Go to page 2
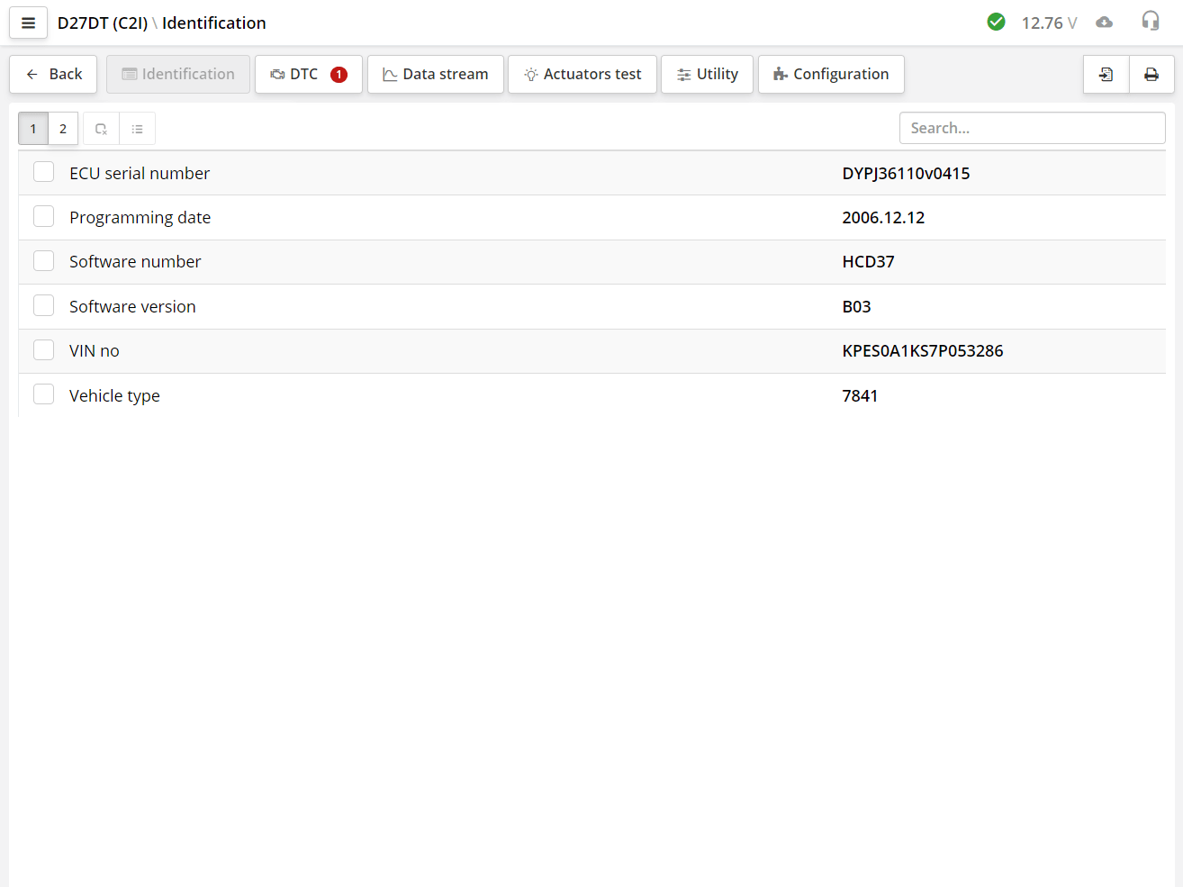Image resolution: width=1183 pixels, height=887 pixels. (63, 129)
